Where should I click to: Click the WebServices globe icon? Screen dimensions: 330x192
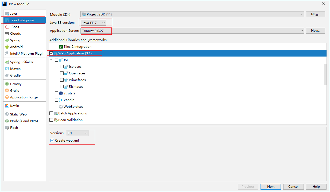click(x=61, y=107)
